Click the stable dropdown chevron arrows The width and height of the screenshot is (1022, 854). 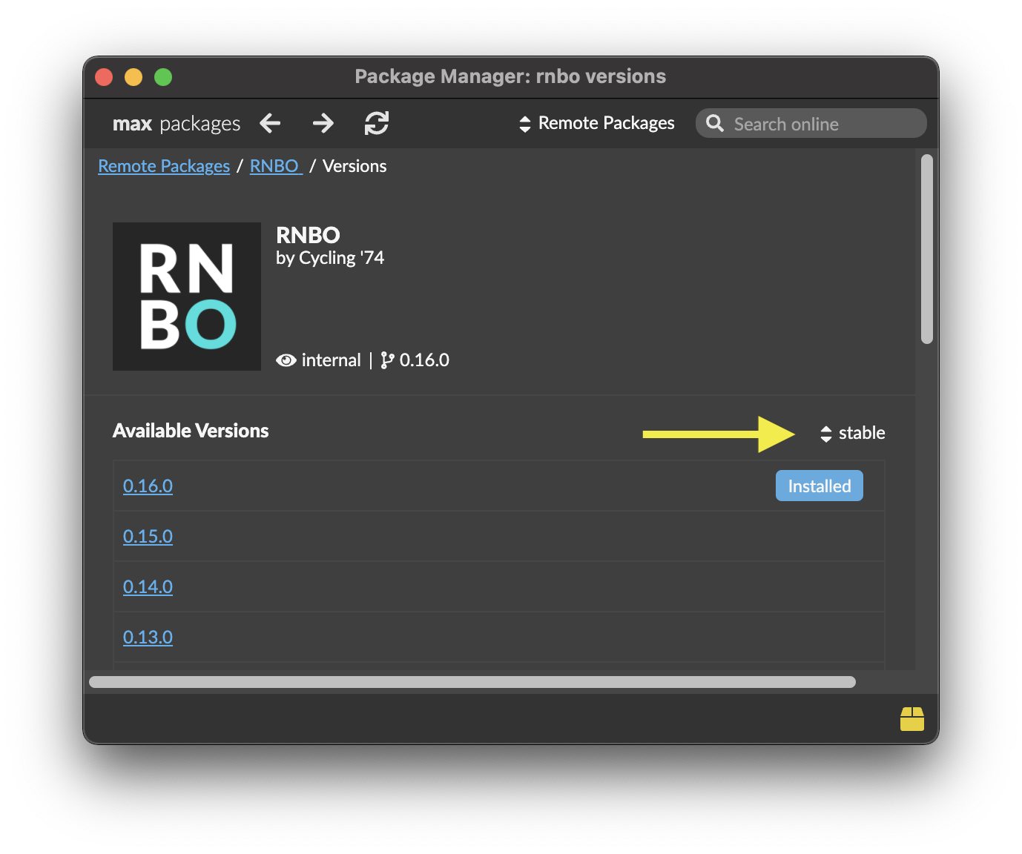(x=825, y=433)
